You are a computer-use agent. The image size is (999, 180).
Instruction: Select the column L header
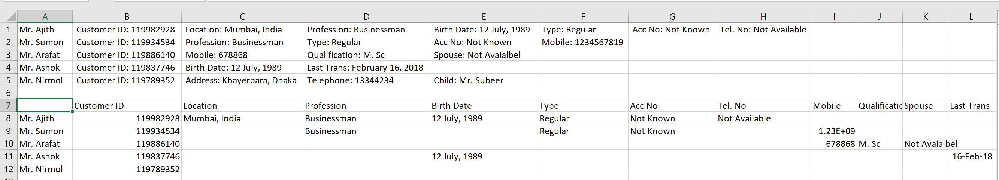pos(971,16)
